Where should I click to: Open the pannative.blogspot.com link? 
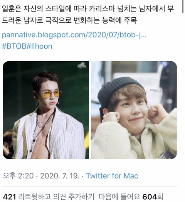point(74,35)
